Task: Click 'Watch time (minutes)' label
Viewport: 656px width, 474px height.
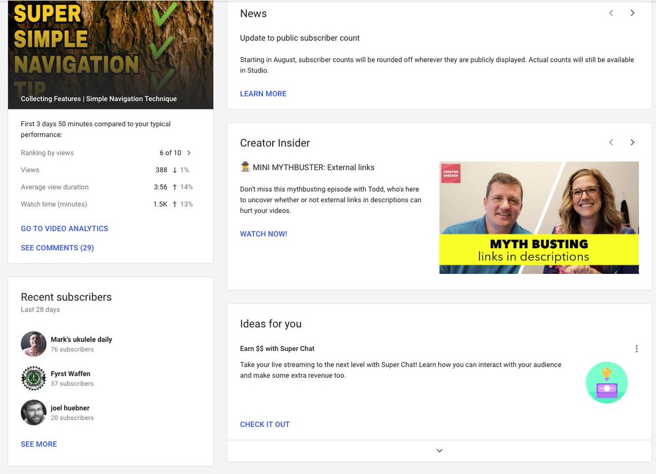Action: click(54, 204)
